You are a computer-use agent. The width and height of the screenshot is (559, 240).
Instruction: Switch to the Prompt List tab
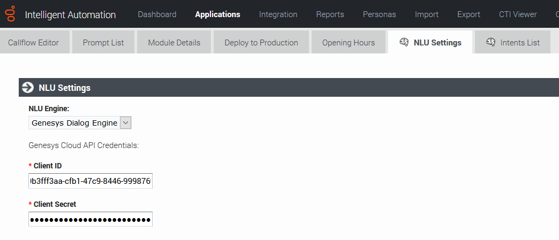103,42
